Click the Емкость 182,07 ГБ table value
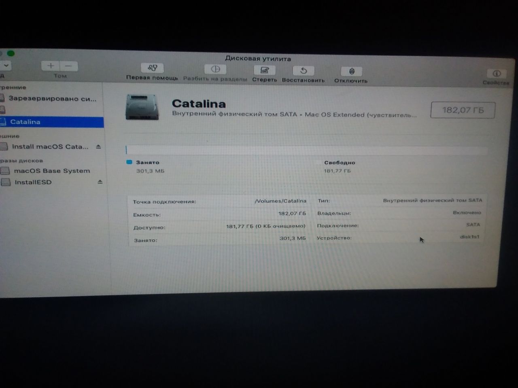 (x=292, y=213)
